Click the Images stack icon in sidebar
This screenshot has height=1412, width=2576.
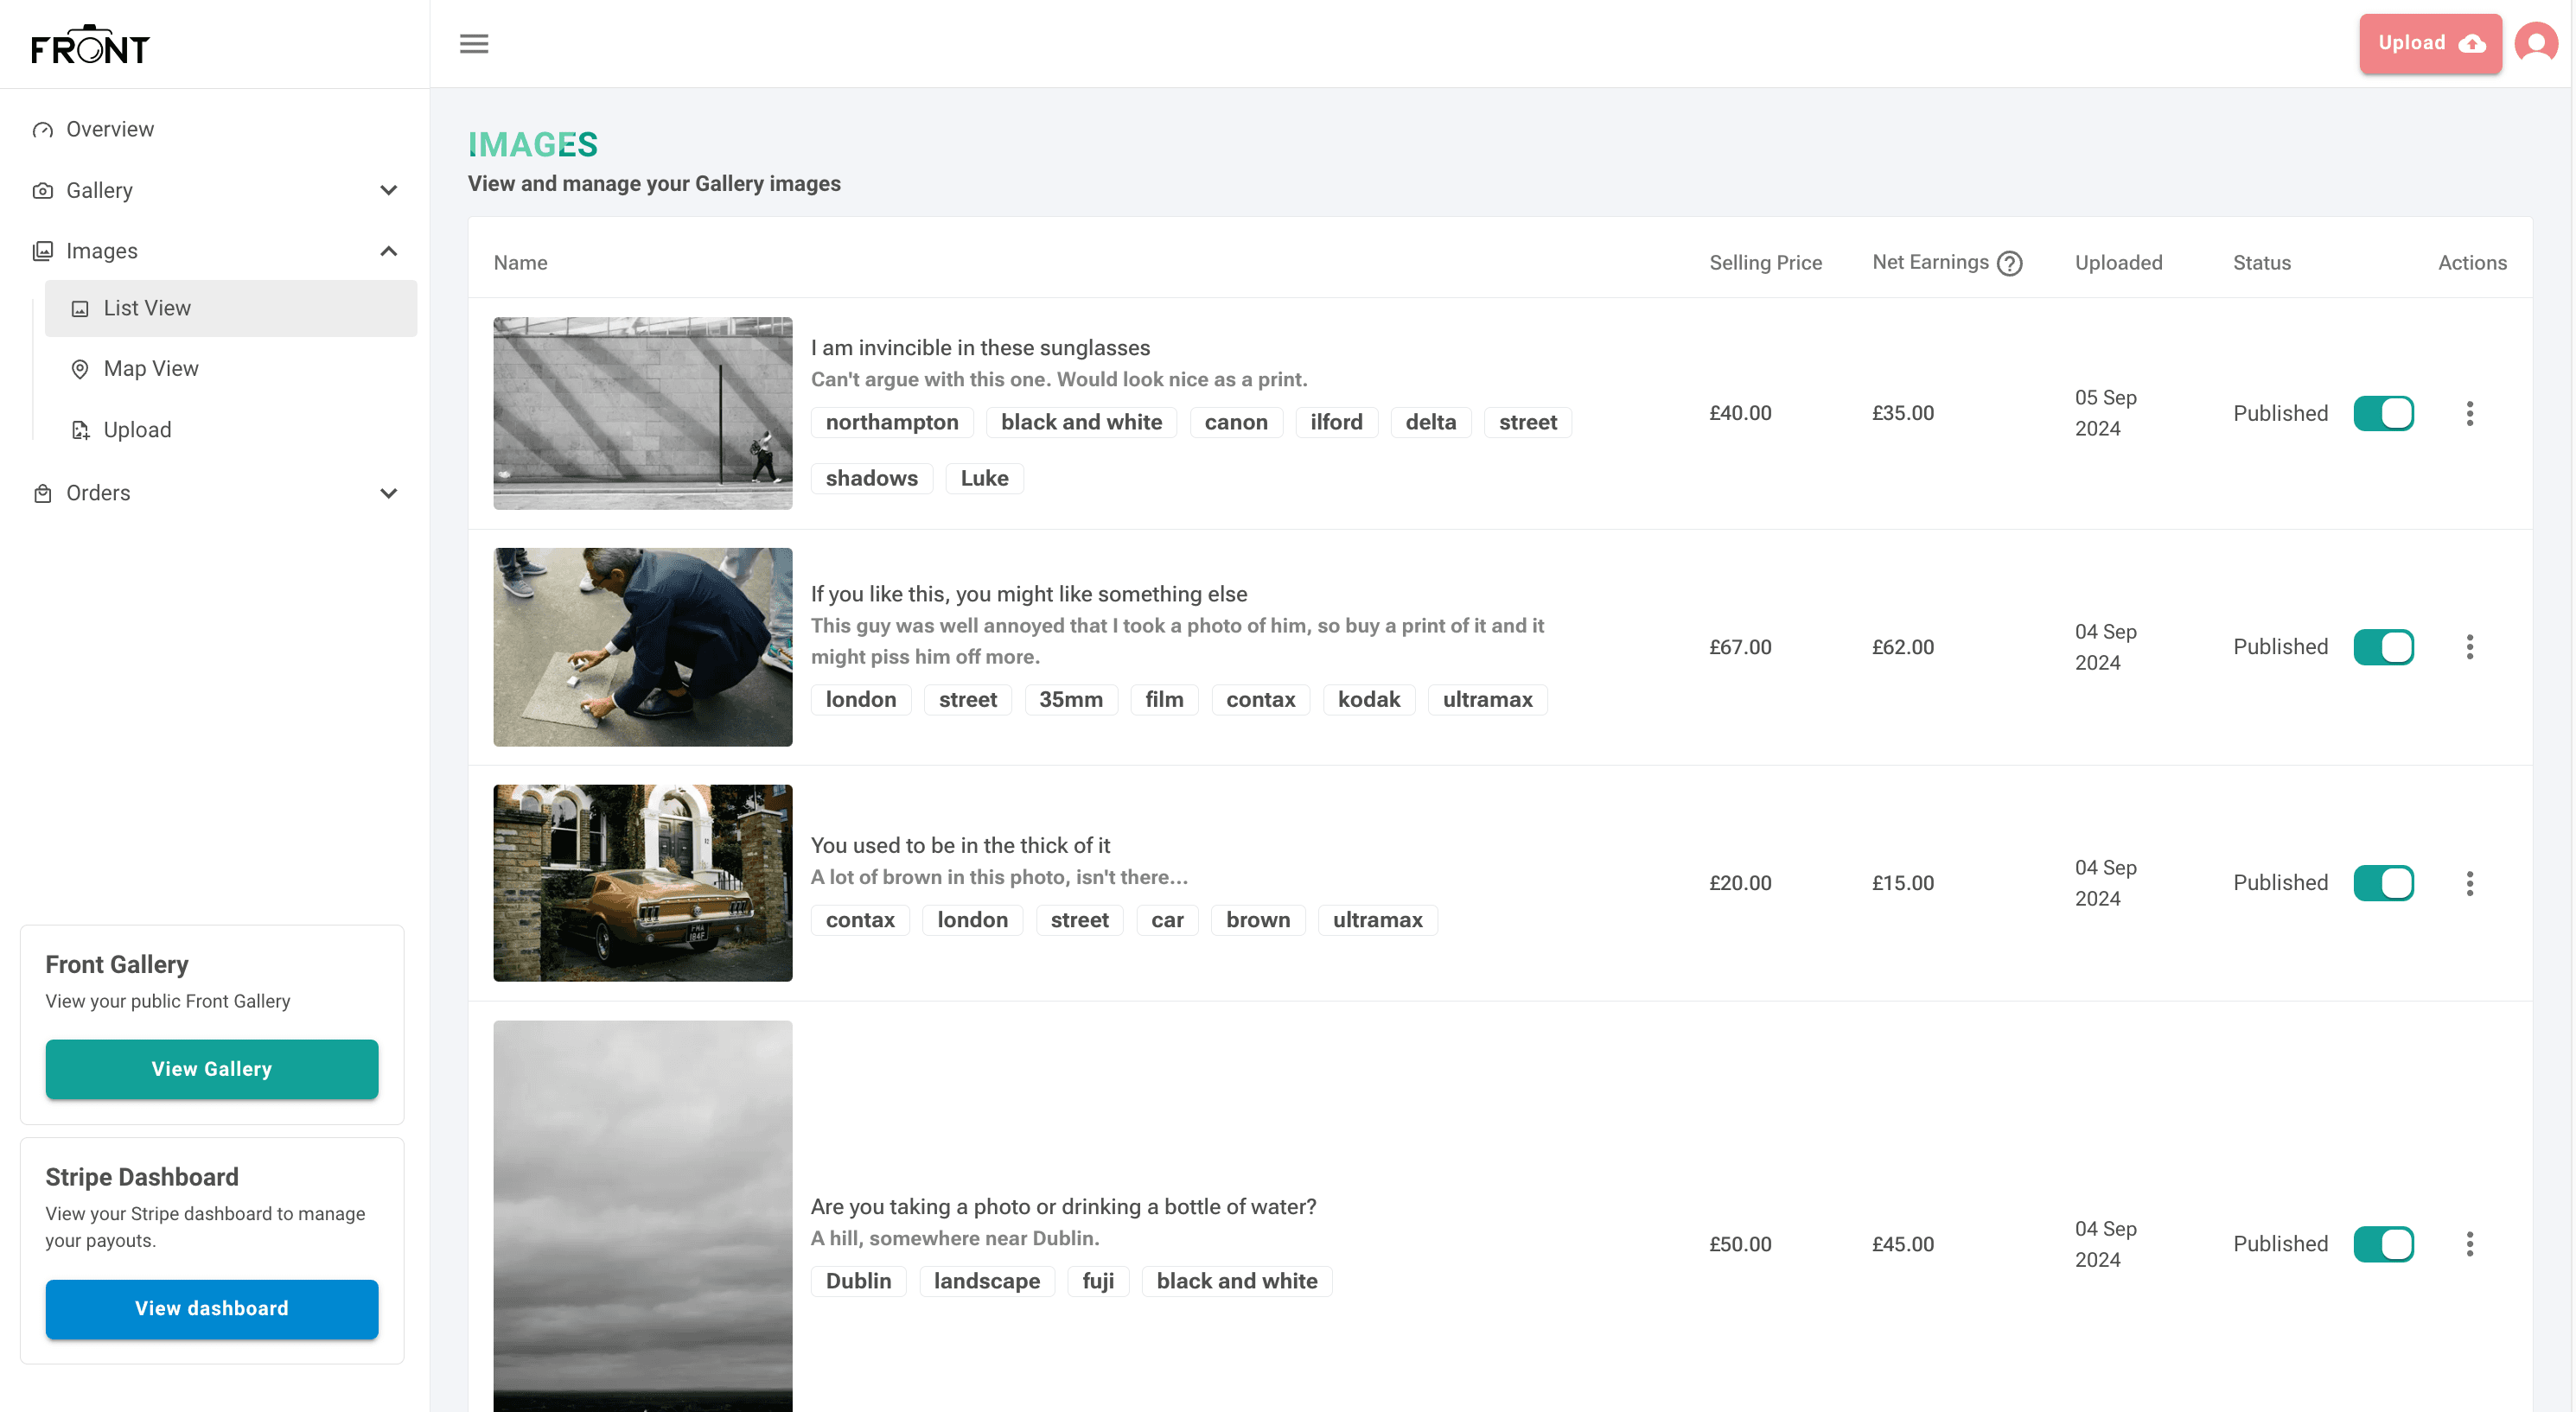coord(42,252)
